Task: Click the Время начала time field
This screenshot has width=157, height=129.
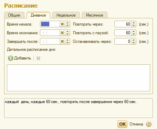Action: click(x=50, y=24)
